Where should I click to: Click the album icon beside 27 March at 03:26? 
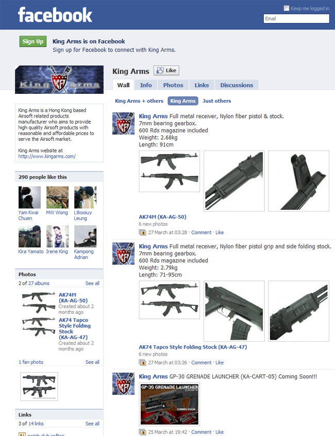[x=142, y=362]
